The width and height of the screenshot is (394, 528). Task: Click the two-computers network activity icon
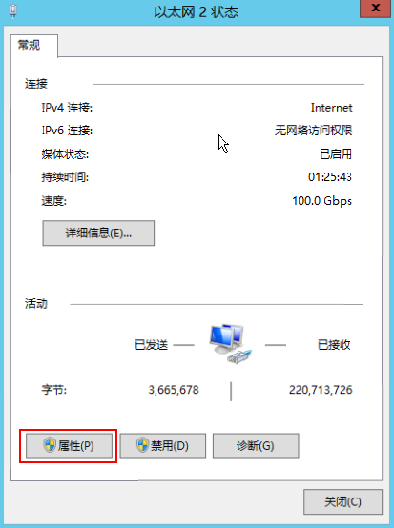click(231, 343)
